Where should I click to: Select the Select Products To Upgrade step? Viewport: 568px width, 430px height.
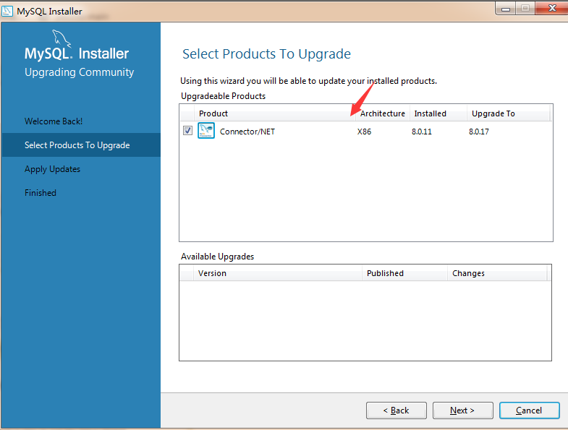point(77,145)
